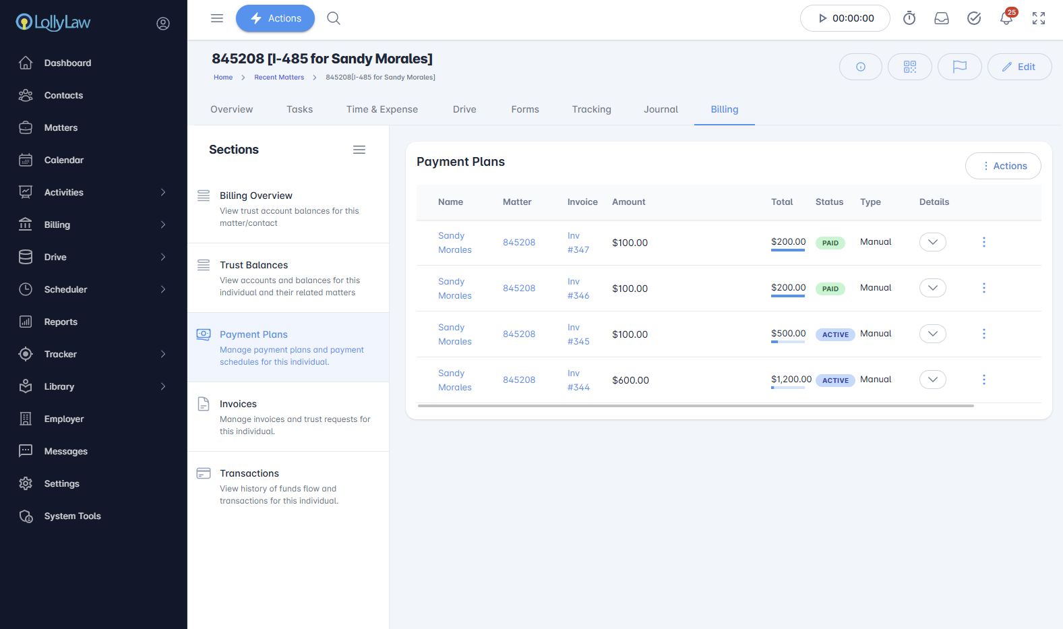Viewport: 1063px width, 629px height.
Task: Open user profile icon in sidebar
Action: (x=163, y=24)
